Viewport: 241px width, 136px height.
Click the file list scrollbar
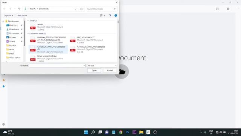pyautogui.click(x=118, y=22)
